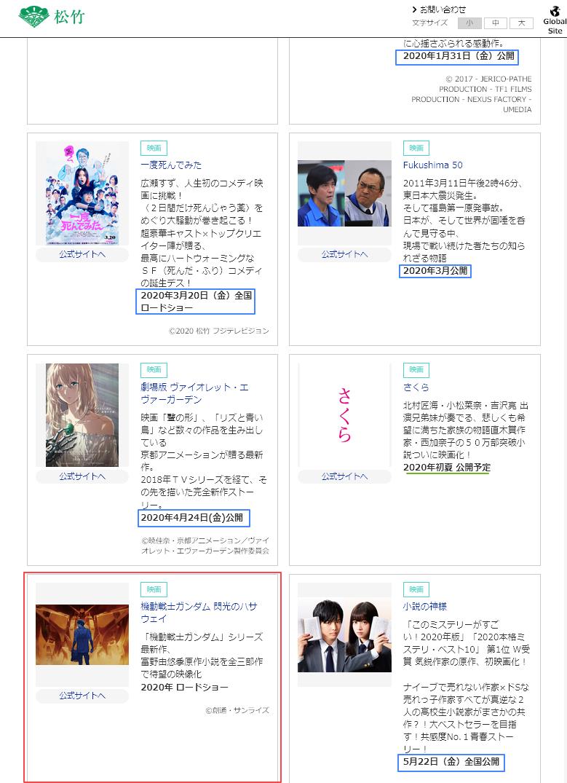The image size is (567, 783).
Task: Click the 小説の神様 movie still
Action: [x=344, y=634]
